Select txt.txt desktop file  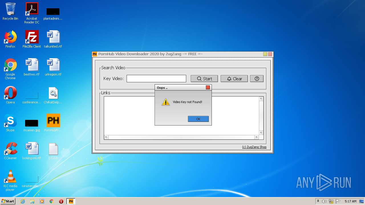[53, 151]
